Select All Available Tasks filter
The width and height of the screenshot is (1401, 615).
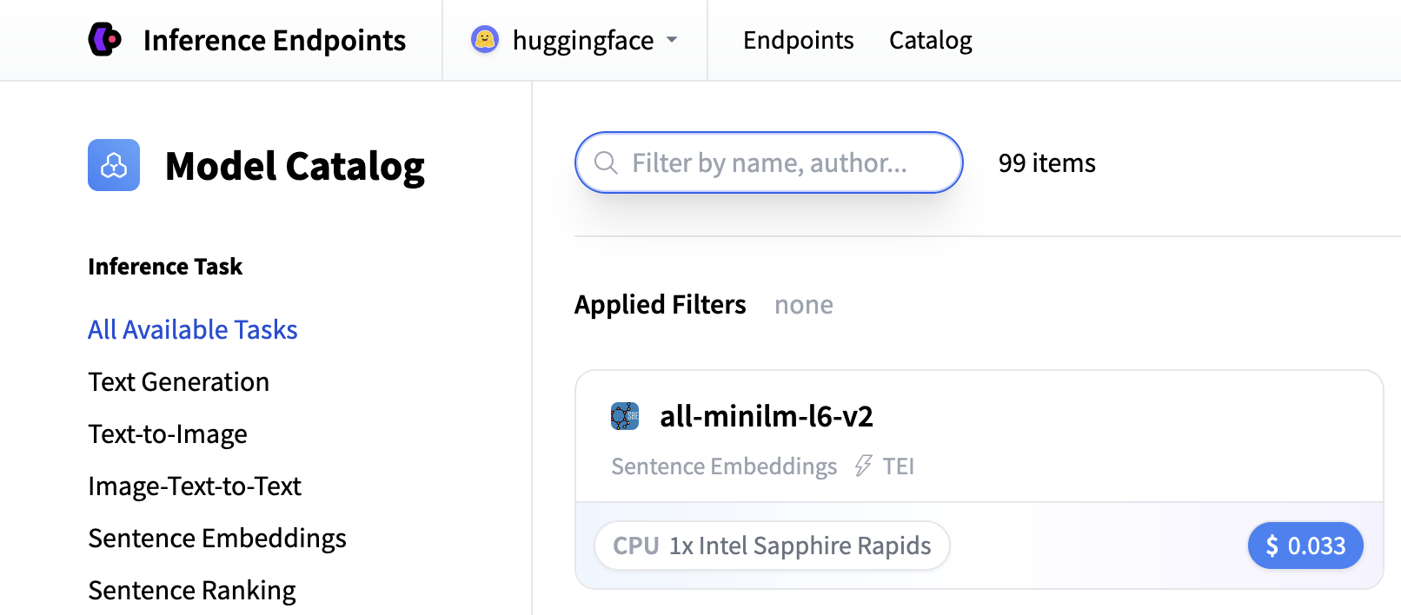[193, 330]
